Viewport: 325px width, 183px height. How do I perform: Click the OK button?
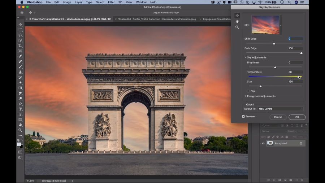pos(297,117)
